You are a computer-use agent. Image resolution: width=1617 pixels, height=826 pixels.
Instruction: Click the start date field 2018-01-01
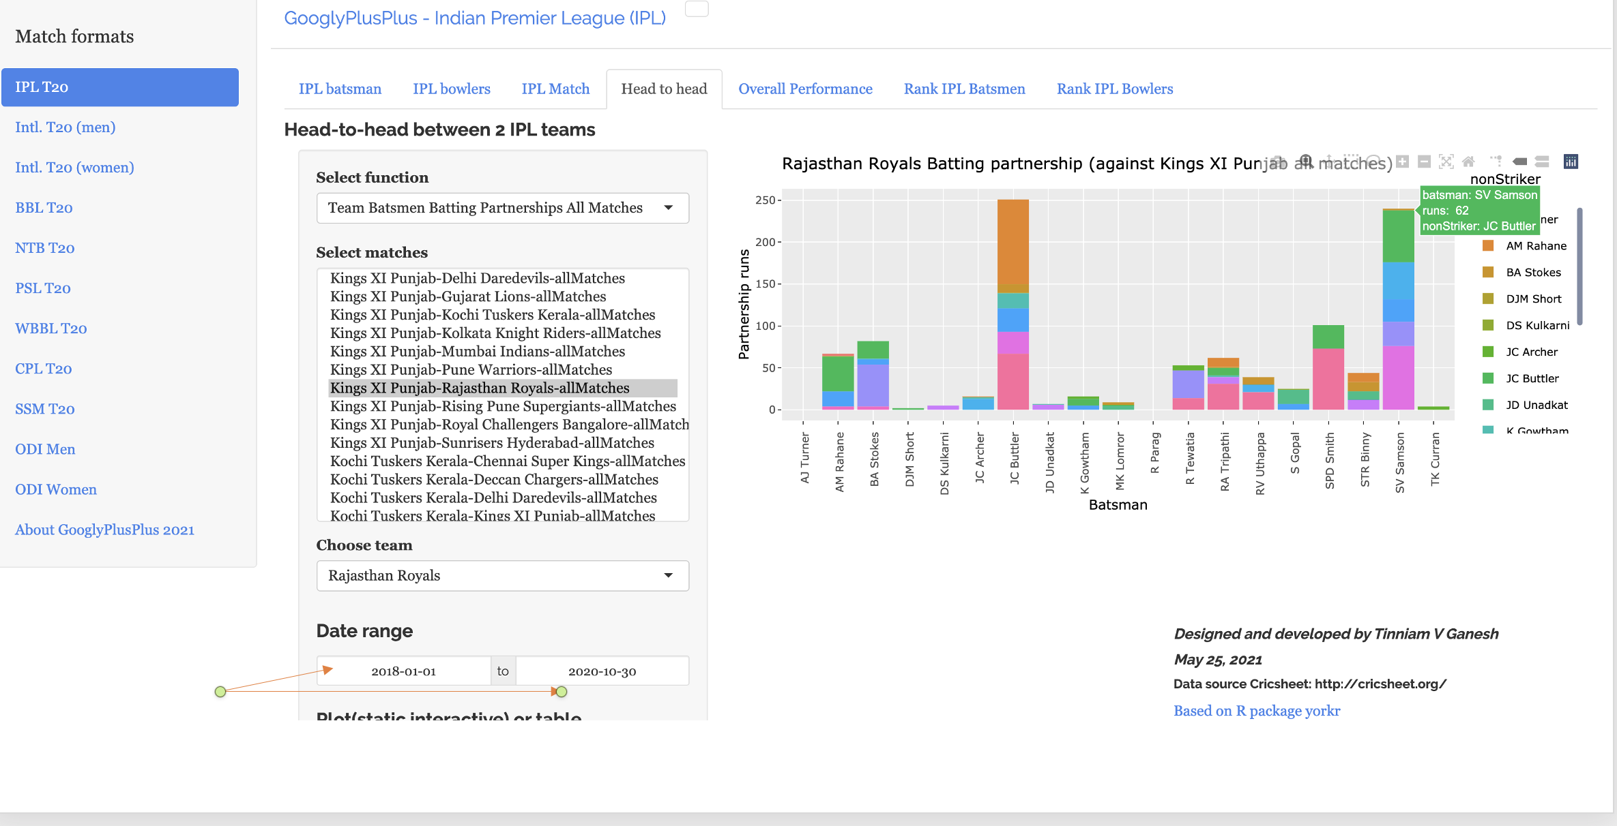pyautogui.click(x=403, y=671)
